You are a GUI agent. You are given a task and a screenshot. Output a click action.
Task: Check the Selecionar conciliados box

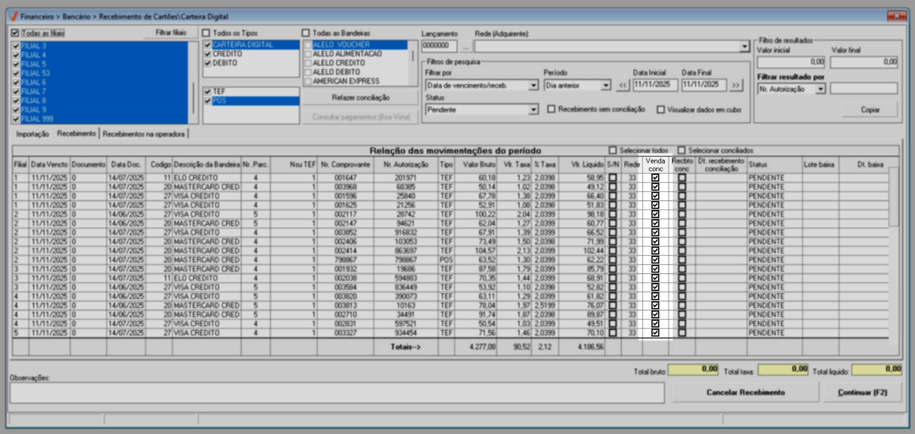(x=681, y=150)
